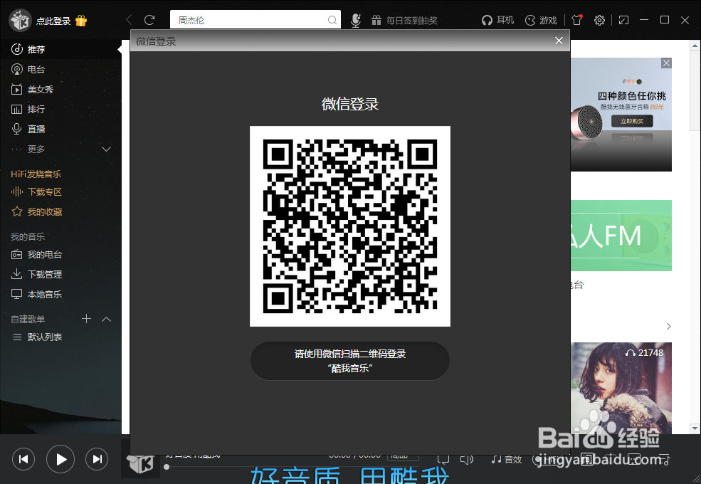Image resolution: width=701 pixels, height=484 pixels.
Task: Select 直播 in the sidebar
Action: (60, 129)
